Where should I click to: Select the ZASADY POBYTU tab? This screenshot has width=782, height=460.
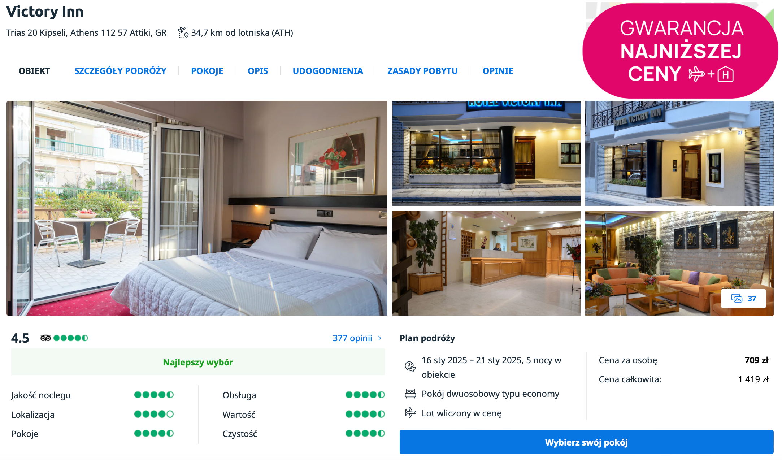coord(422,71)
